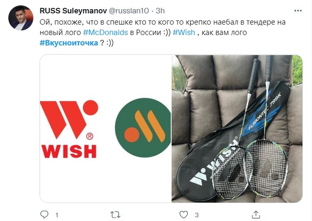
Task: Open the #McDonalds hashtag
Action: [x=105, y=32]
